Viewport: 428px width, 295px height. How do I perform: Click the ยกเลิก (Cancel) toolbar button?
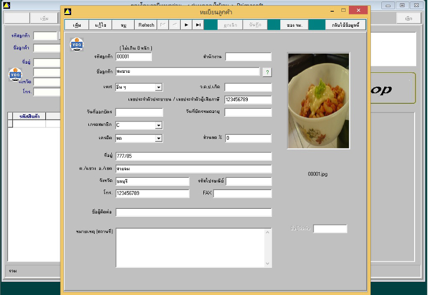tap(230, 25)
